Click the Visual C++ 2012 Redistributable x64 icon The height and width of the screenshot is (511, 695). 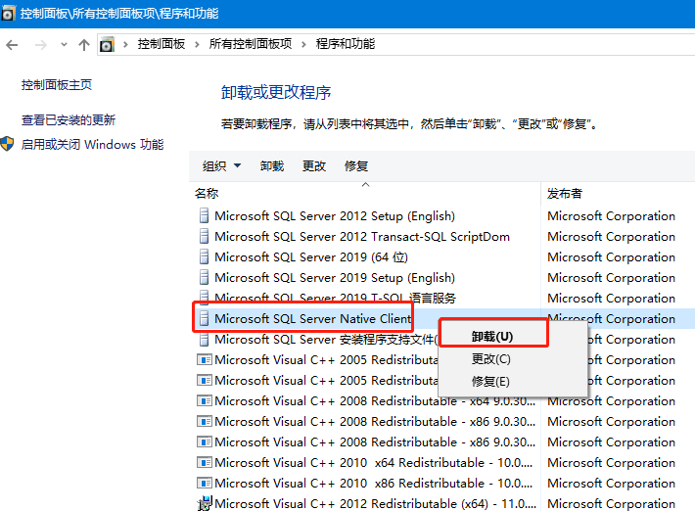pyautogui.click(x=204, y=504)
